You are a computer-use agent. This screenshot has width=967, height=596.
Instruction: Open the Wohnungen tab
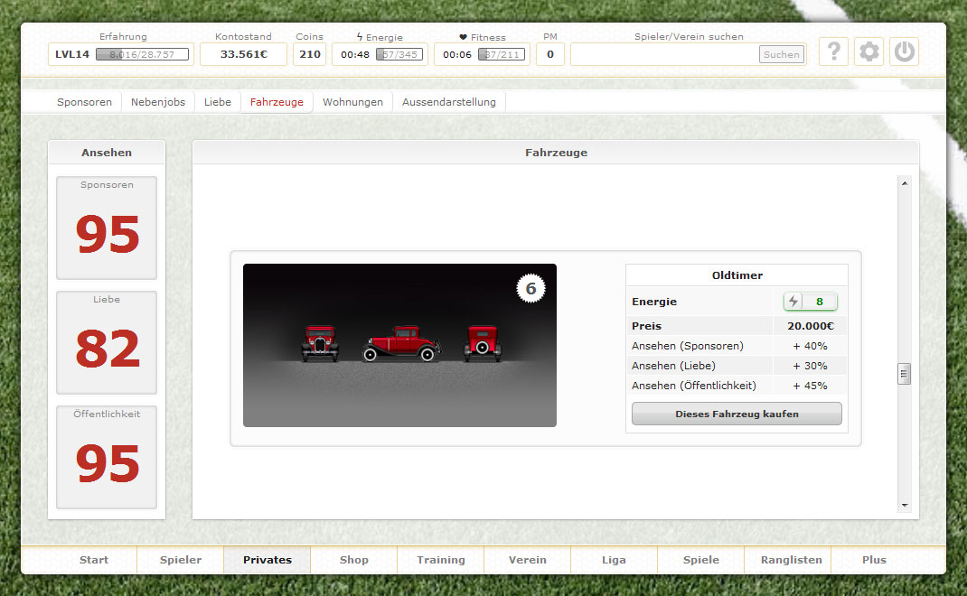coord(352,102)
